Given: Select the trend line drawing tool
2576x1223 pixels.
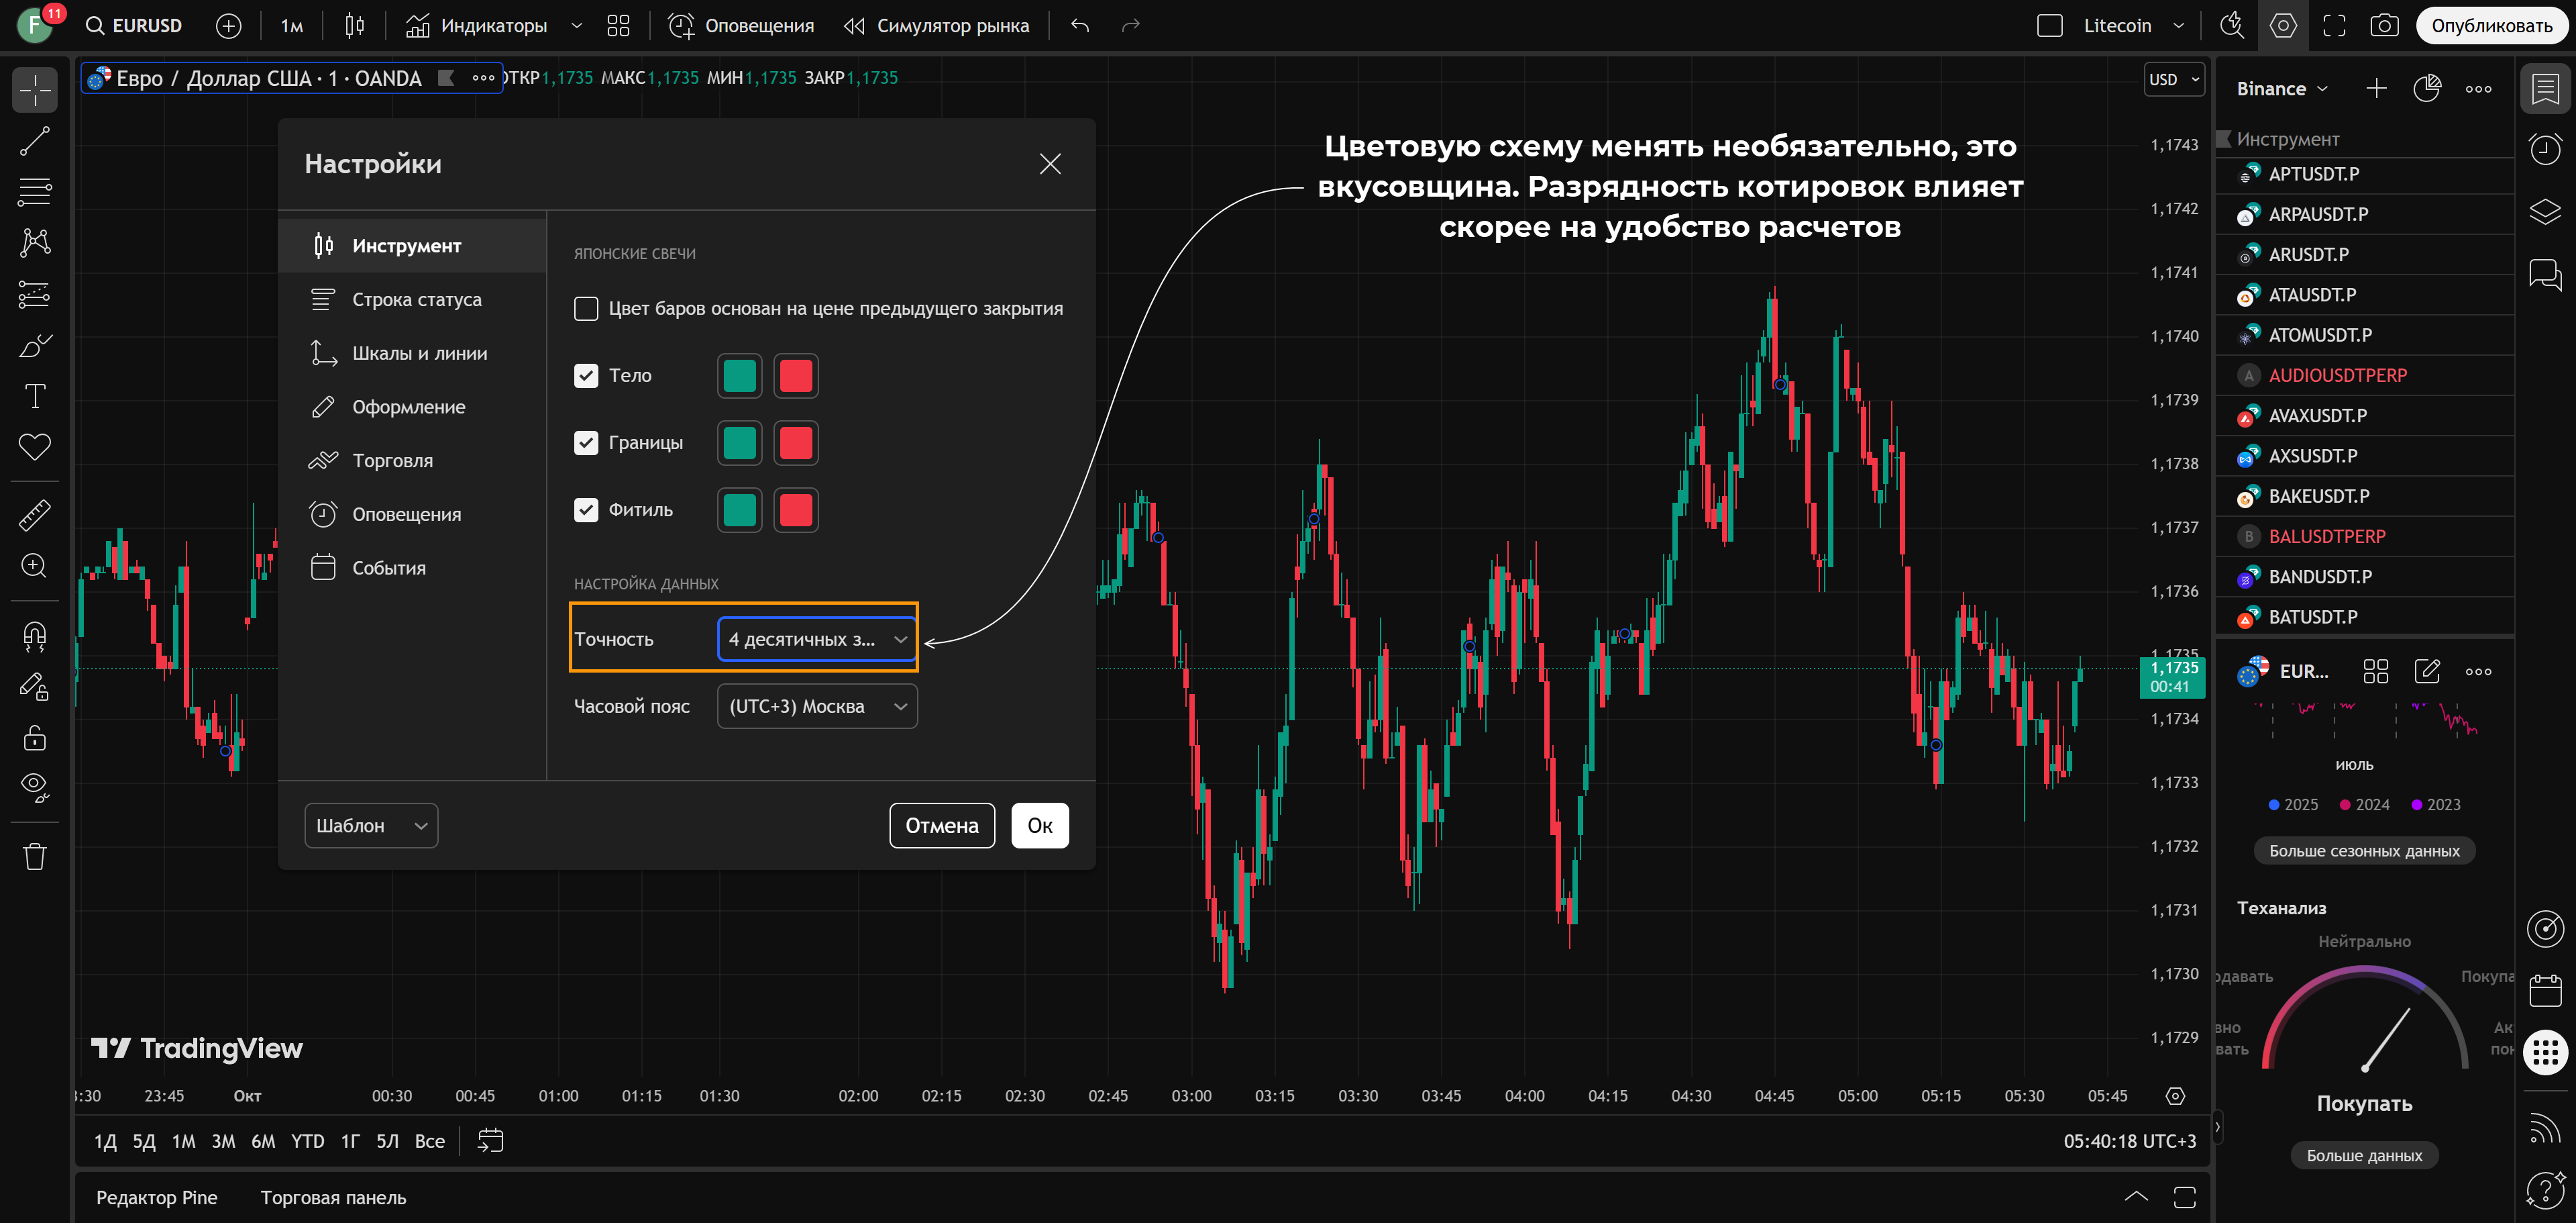Looking at the screenshot, I should coord(35,141).
